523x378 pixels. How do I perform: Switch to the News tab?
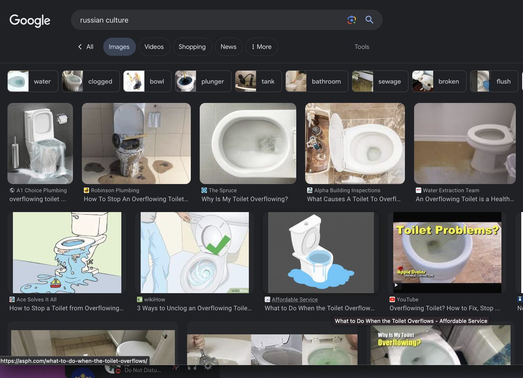coord(228,47)
